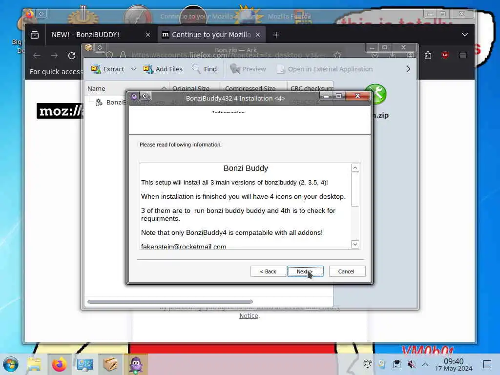Click system settings monitor taskbar icon

(x=85, y=364)
